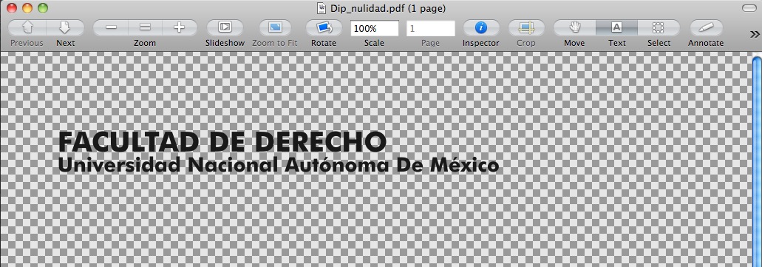Select the Text selection tool
762x267 pixels.
coord(616,27)
